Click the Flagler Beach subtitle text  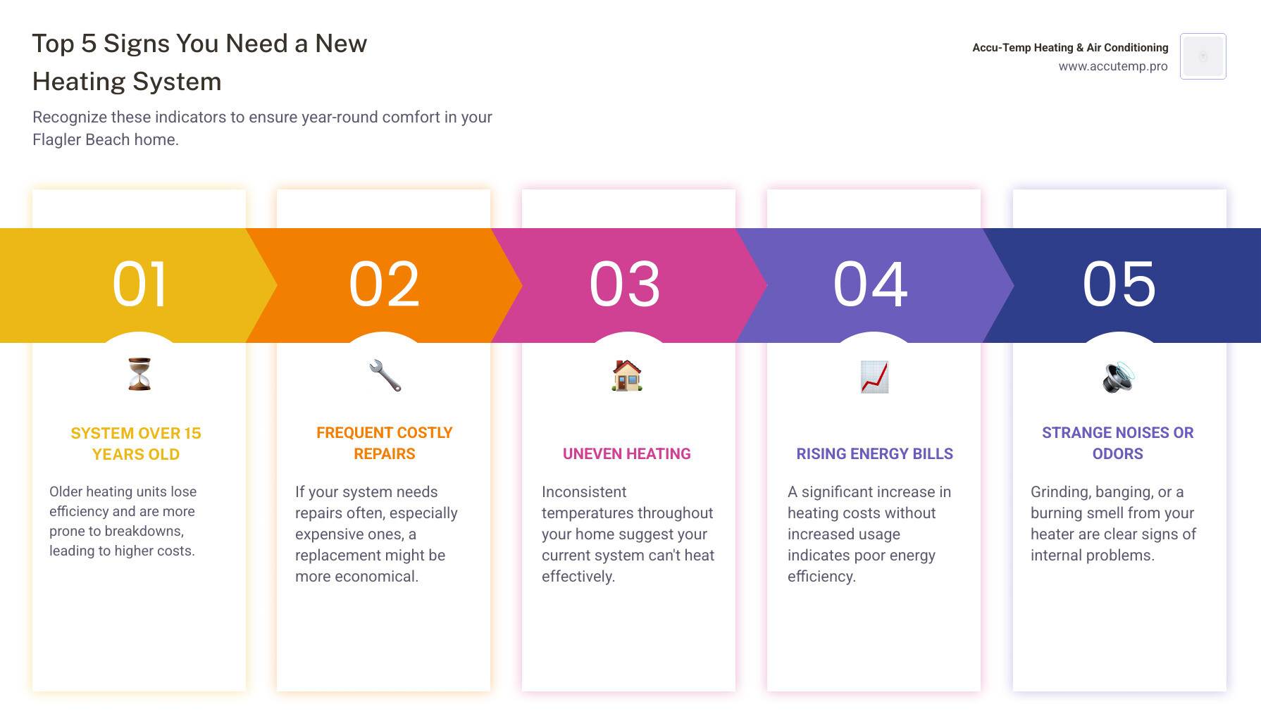point(262,128)
